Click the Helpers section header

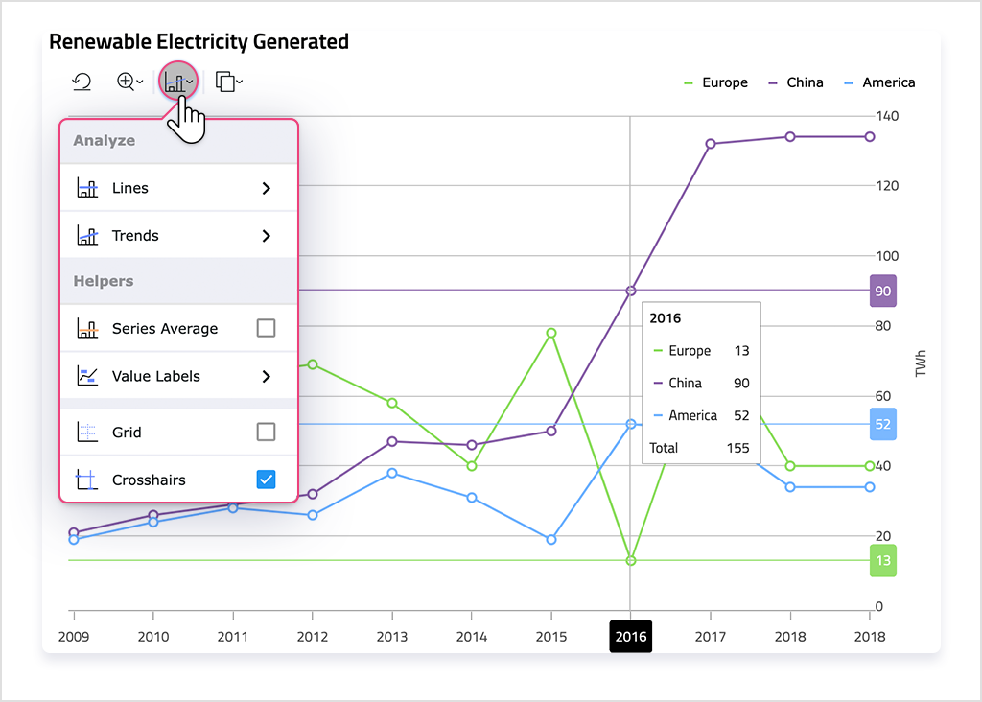104,281
